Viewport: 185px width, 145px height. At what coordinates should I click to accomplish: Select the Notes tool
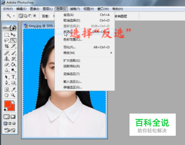coord(7,90)
